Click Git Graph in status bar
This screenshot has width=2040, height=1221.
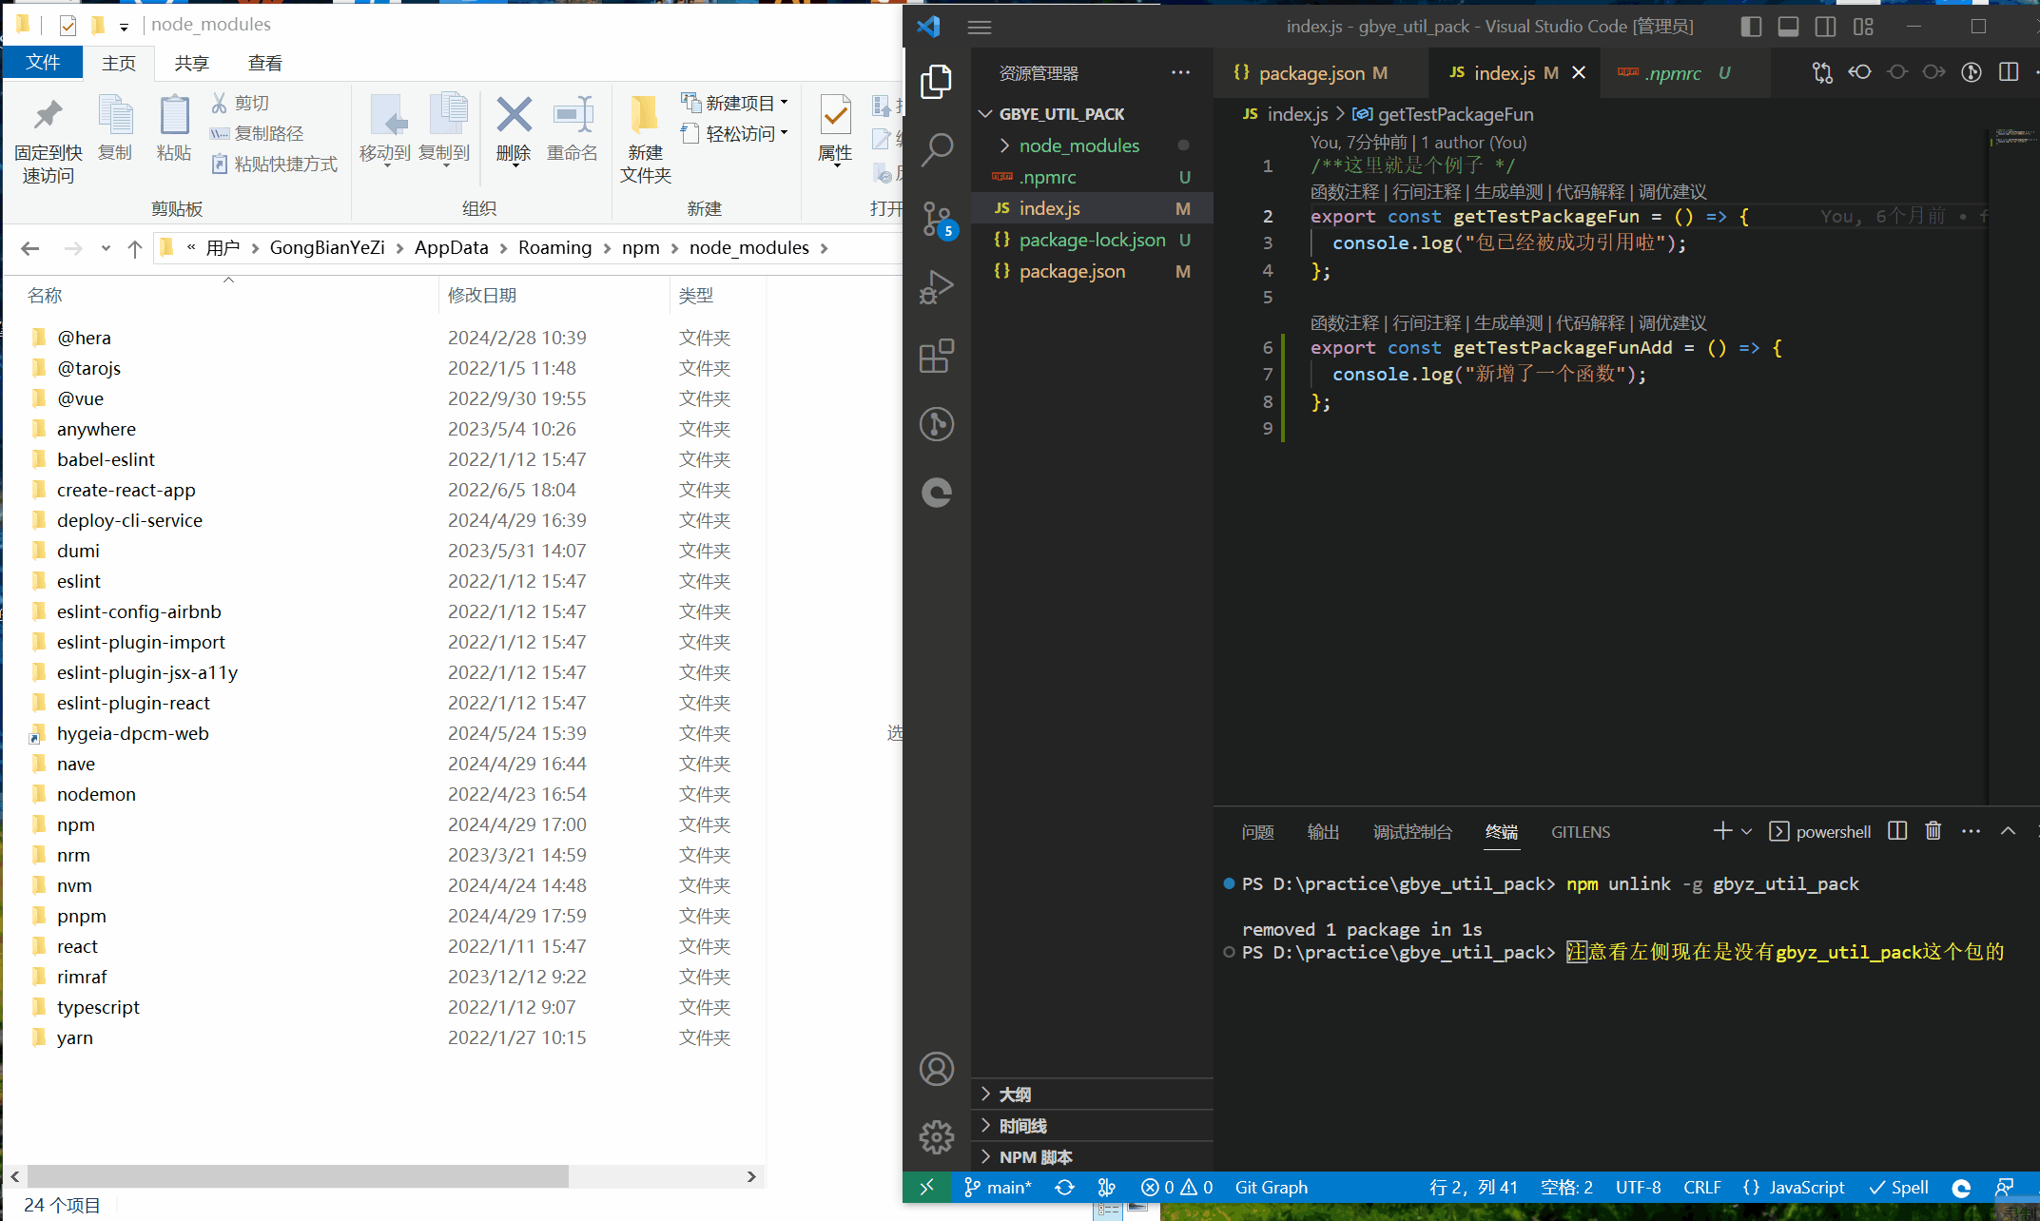(x=1271, y=1187)
